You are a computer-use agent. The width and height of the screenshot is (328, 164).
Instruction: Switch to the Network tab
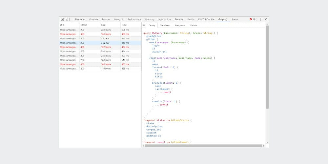click(119, 19)
